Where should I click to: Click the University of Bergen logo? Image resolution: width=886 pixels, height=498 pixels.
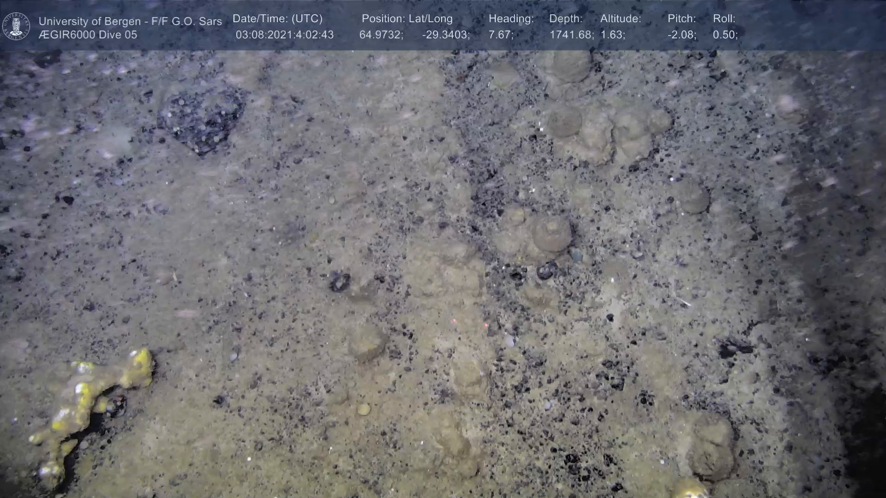[x=16, y=26]
